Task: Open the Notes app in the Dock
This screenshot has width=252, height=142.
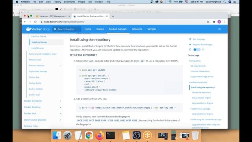Action: [x=126, y=135]
